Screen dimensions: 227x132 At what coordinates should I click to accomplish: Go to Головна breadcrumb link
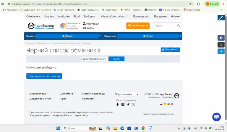[x=30, y=43]
